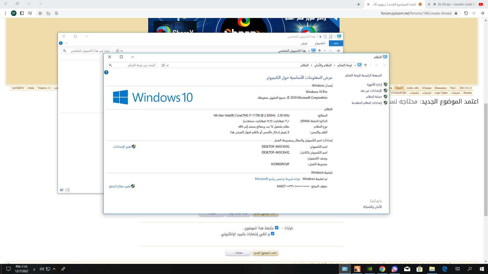This screenshot has height=274, width=488.
Task: Click اعتمد الموضوع الجديد submit button
Action: [265, 253]
